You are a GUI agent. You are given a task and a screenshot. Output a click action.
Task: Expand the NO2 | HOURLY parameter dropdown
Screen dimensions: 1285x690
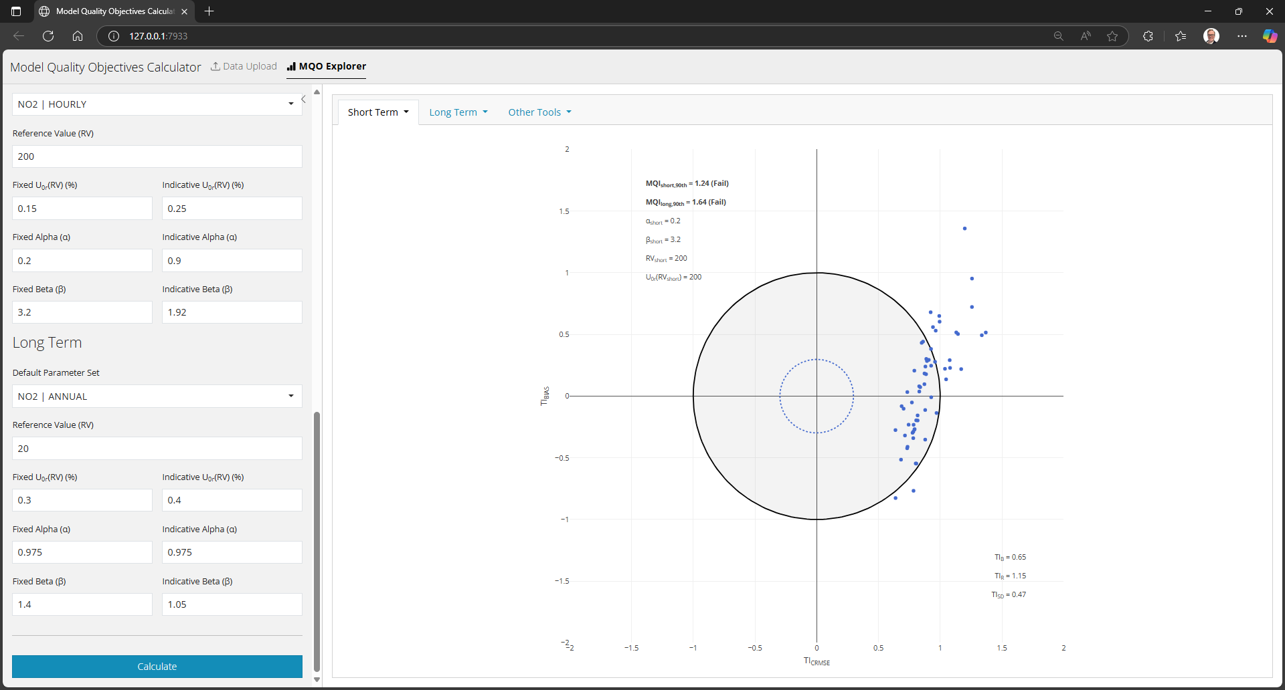point(157,104)
